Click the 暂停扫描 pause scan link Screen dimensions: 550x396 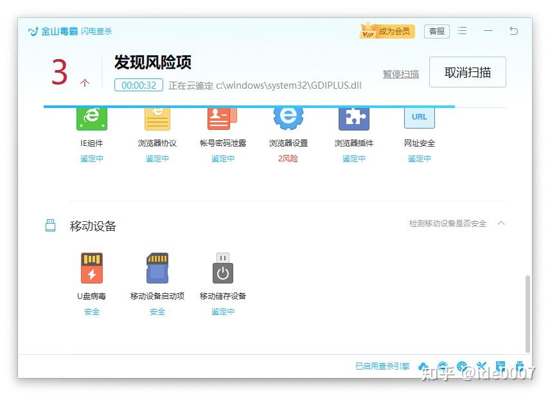400,74
